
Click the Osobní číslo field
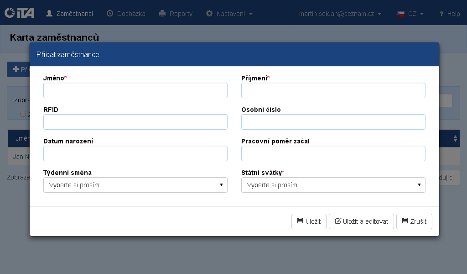pyautogui.click(x=333, y=122)
